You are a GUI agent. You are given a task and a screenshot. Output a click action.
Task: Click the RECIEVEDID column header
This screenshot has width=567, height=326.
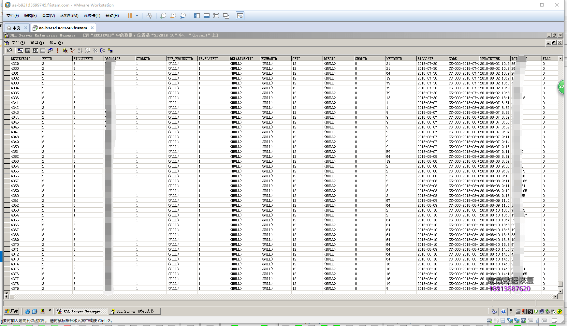pos(26,59)
